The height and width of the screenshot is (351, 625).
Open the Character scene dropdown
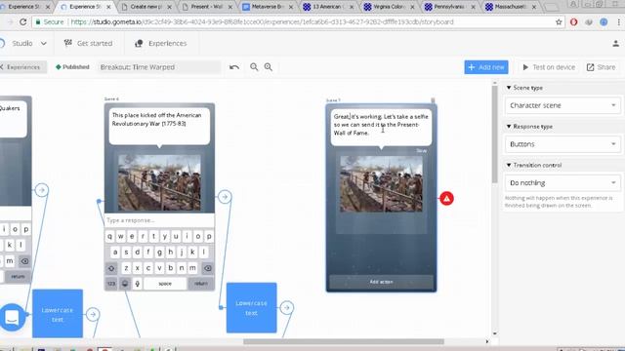(x=562, y=105)
